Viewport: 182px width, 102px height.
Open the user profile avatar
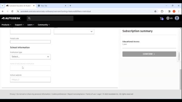(177, 18)
